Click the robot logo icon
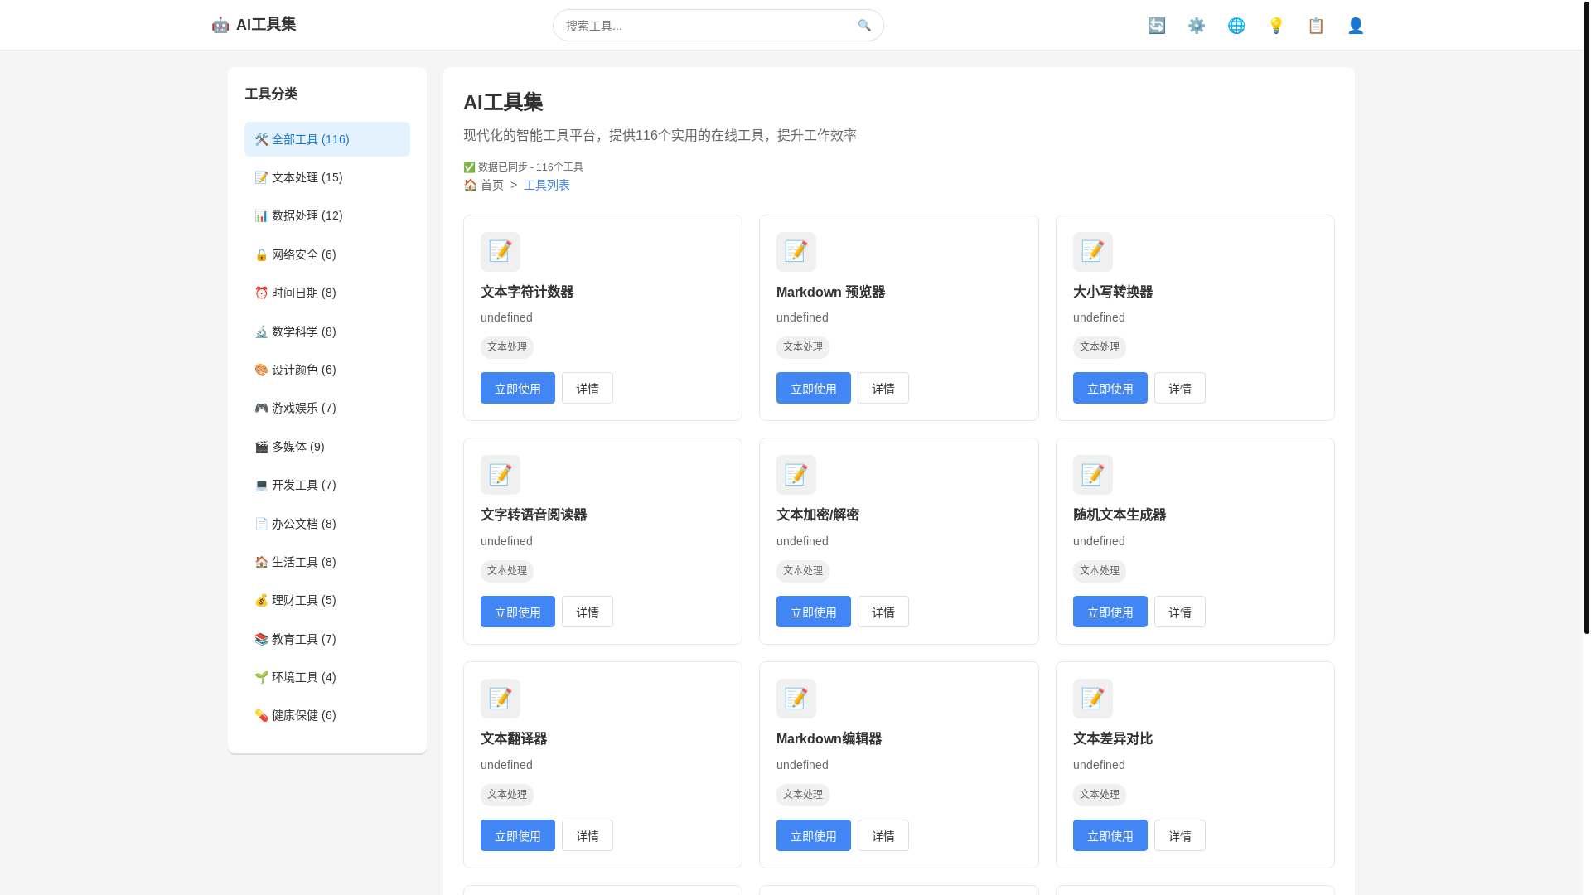 pyautogui.click(x=220, y=25)
